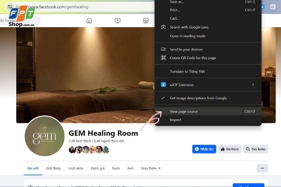Expand the Xem thêm dropdown
Viewport: 281px width, 187px height.
(x=151, y=168)
